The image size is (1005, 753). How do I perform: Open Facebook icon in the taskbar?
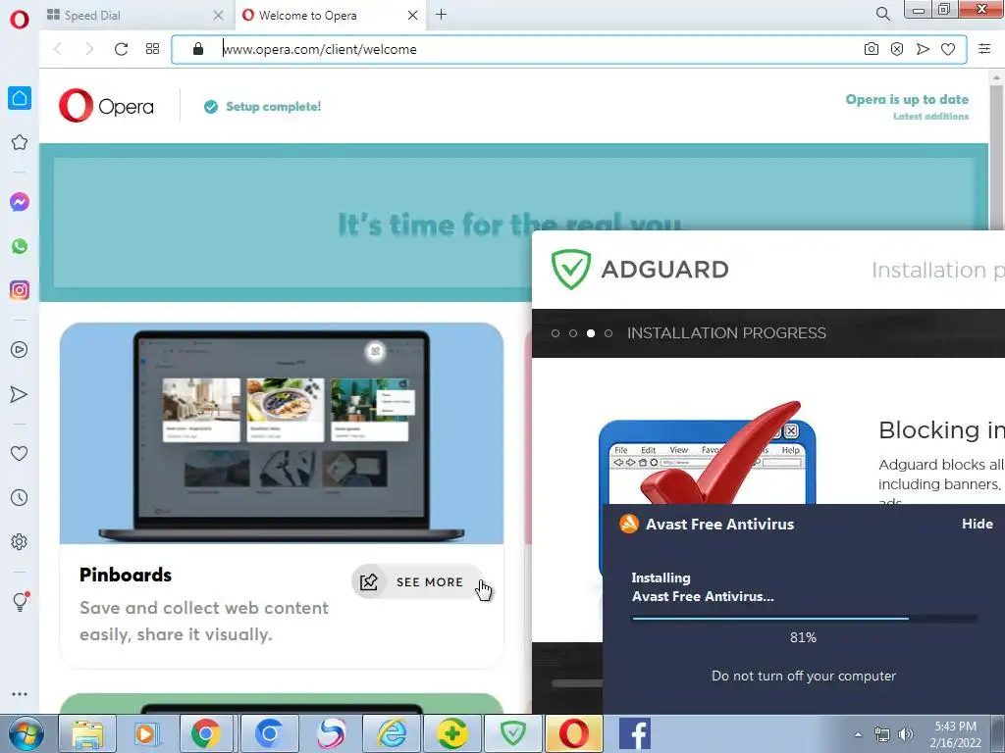(635, 733)
